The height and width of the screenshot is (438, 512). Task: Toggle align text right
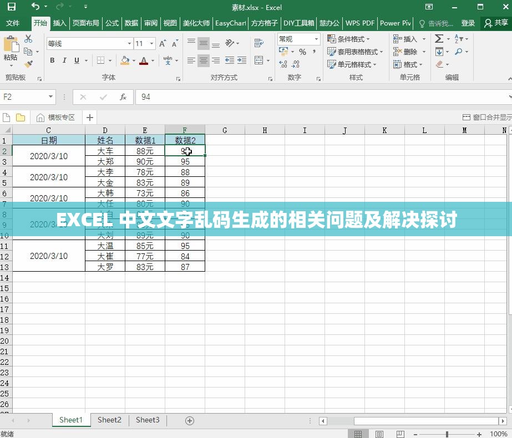tap(216, 60)
